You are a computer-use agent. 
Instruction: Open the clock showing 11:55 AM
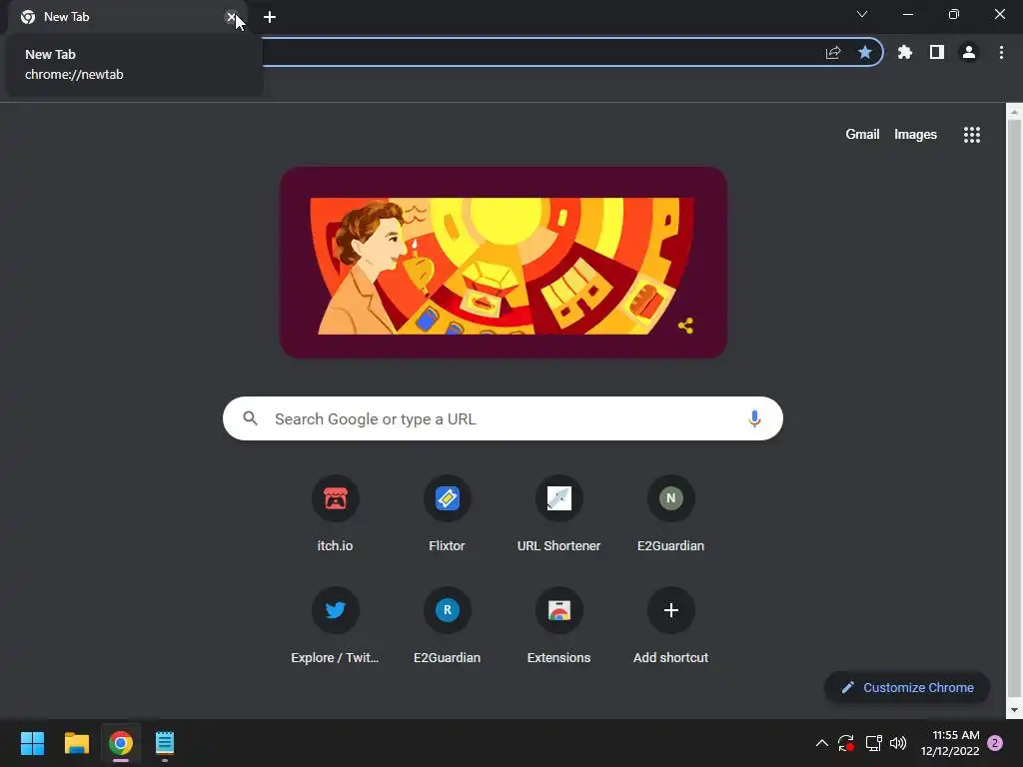click(950, 743)
